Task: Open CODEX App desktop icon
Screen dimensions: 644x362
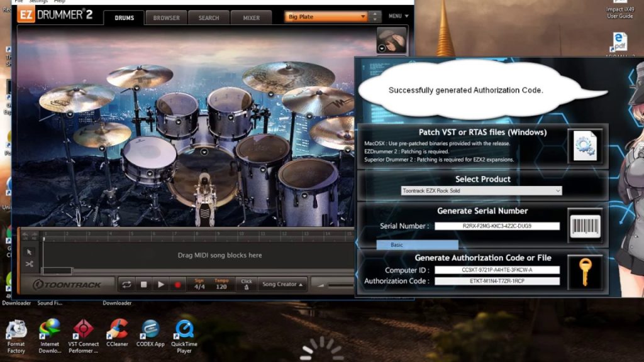Action: click(x=150, y=333)
